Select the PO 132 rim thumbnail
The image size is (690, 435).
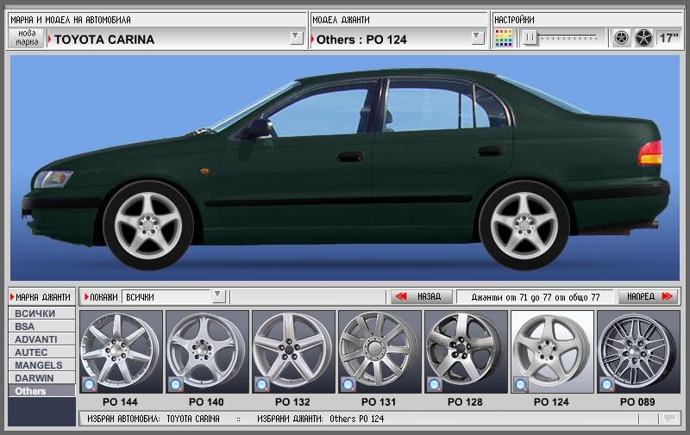click(292, 352)
